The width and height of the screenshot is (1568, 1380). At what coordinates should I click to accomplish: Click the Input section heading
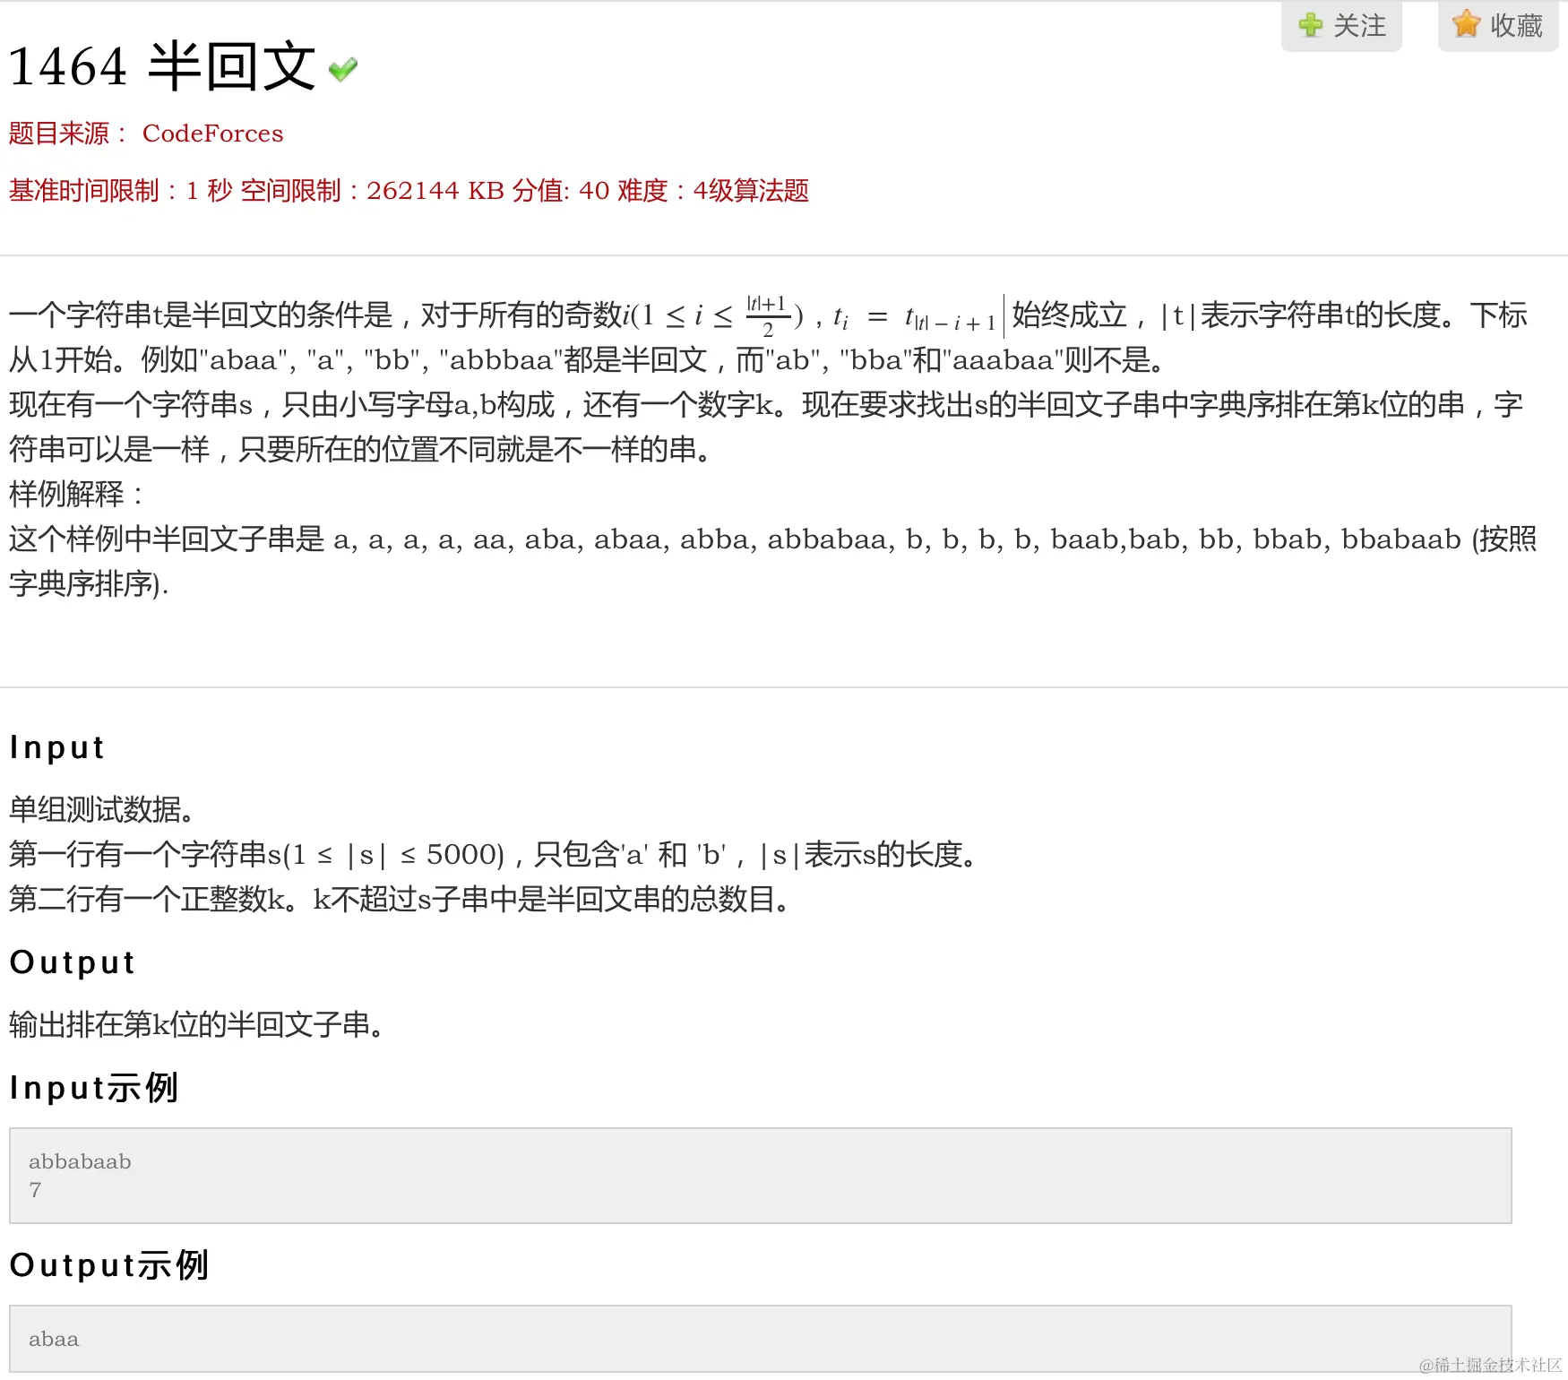coord(57,747)
